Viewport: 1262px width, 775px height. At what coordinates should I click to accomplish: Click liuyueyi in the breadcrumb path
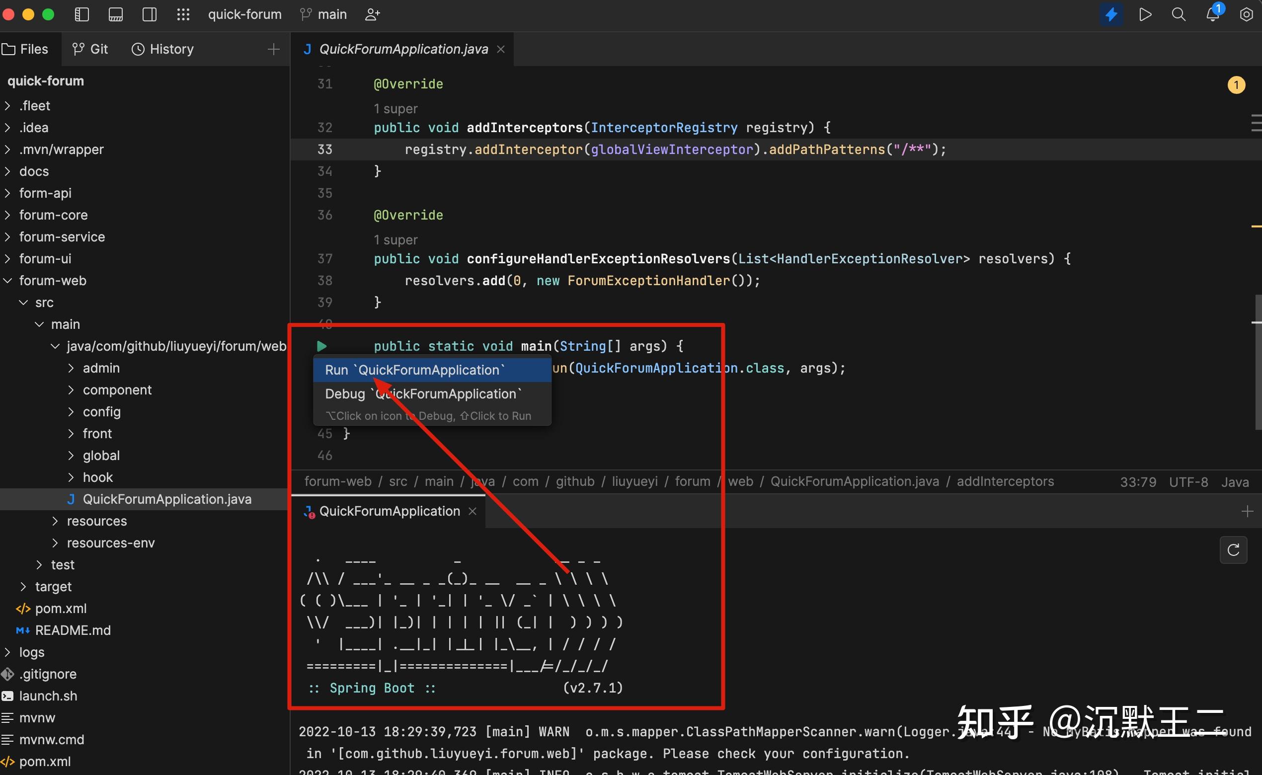click(634, 482)
